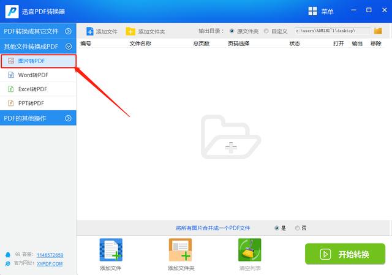The image size is (392, 275).
Task: Click the Word转PDF document icon
Action: [11, 75]
